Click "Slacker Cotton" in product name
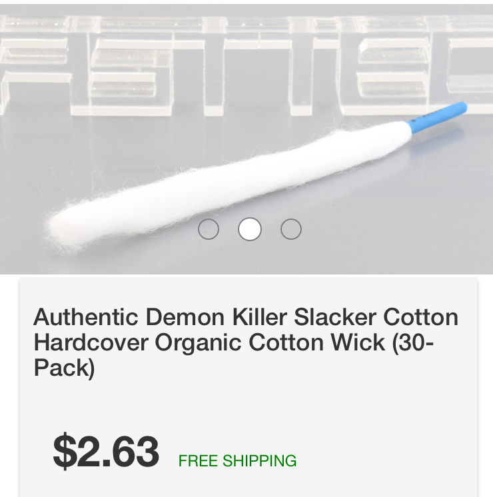Screen dimensions: 493x497 (376, 317)
